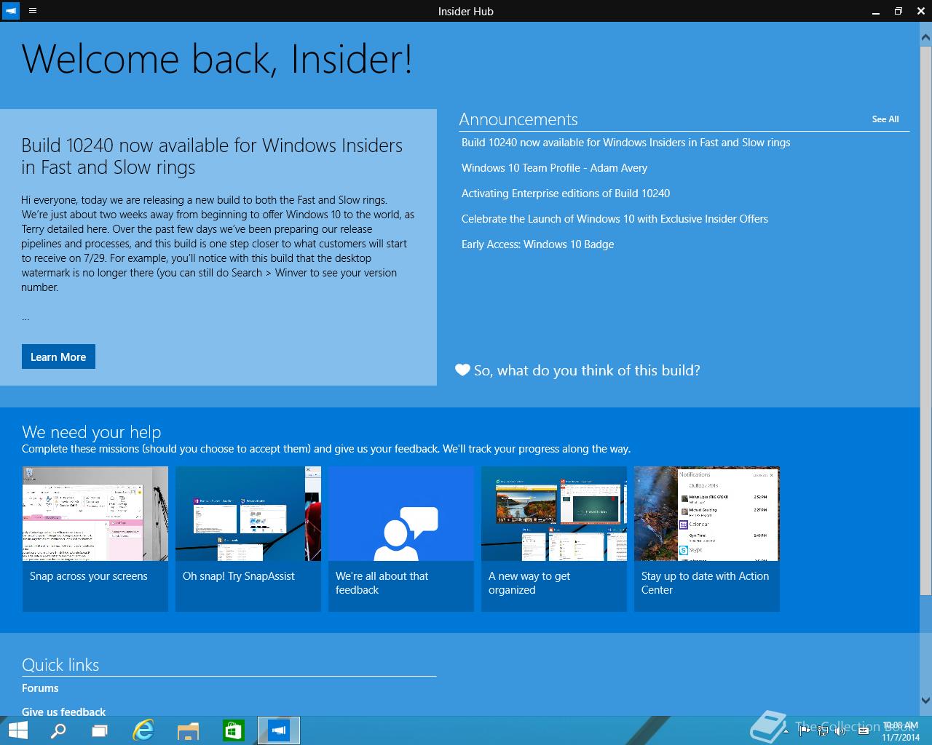
Task: Launch Internet Explorer from the taskbar
Action: pyautogui.click(x=143, y=730)
